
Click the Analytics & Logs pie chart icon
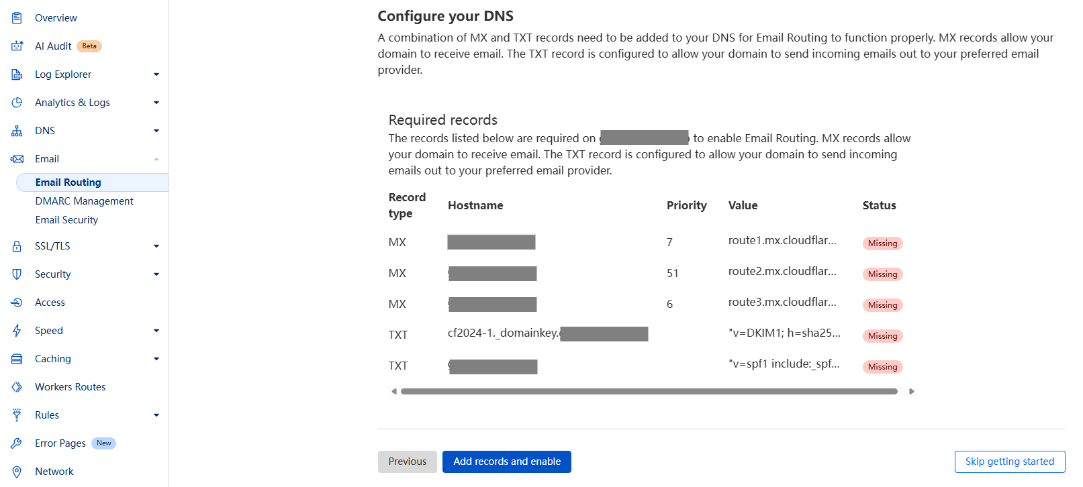[17, 103]
